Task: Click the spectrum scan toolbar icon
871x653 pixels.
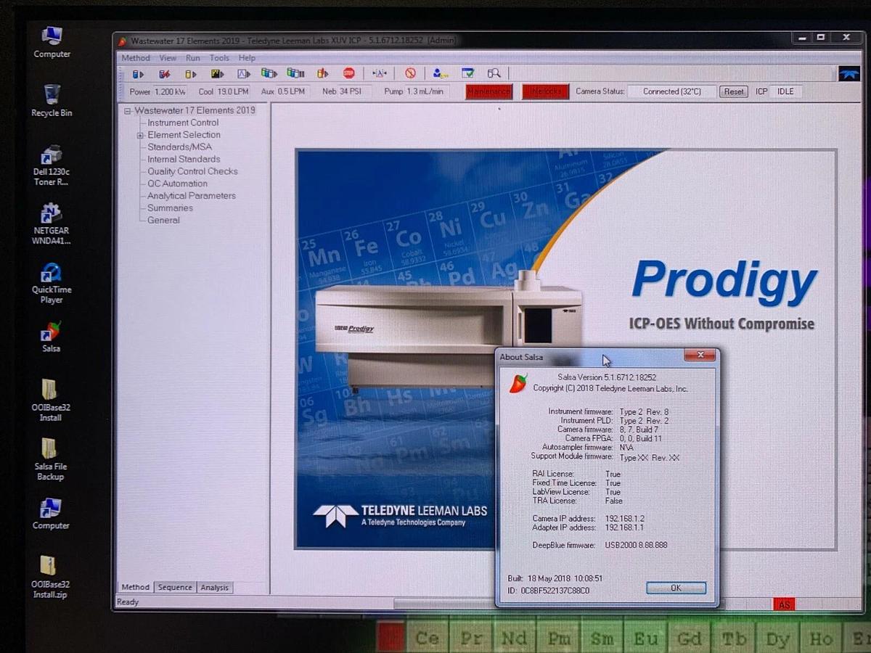Action: (244, 73)
